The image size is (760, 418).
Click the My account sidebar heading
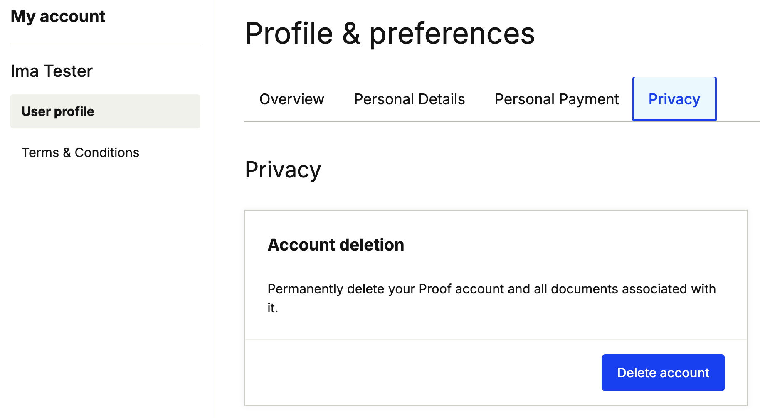[58, 17]
